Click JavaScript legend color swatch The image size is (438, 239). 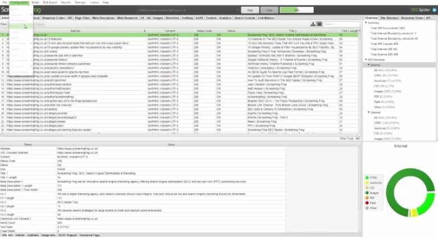tap(367, 182)
